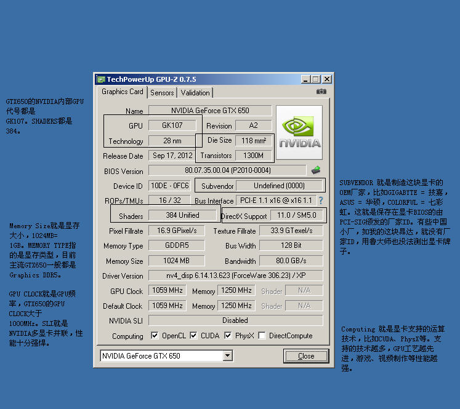Screen dimensions: 460x409
Task: Toggle the PhysX checkbox
Action: [228, 335]
